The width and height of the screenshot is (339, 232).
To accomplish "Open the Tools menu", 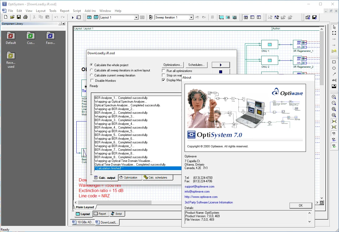I will click(x=53, y=11).
